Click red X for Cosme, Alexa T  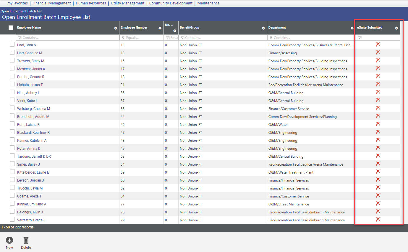point(378,195)
